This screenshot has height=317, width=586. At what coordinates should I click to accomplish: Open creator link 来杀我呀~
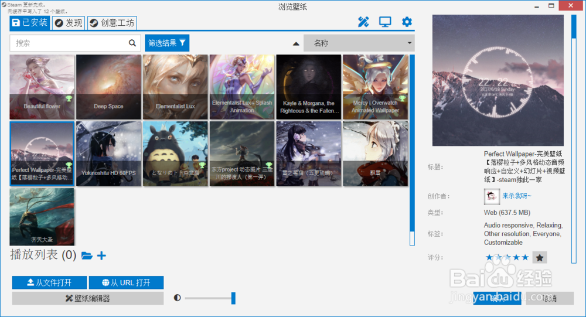click(516, 196)
